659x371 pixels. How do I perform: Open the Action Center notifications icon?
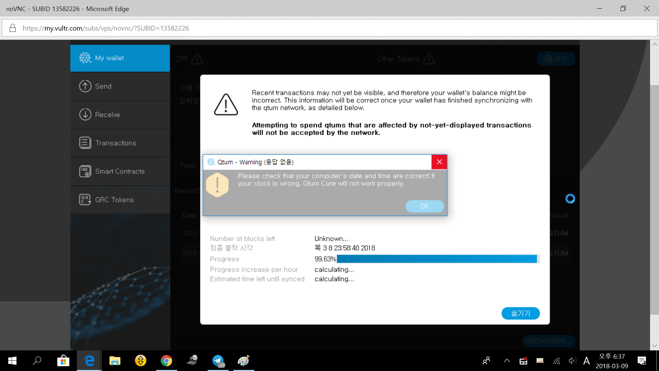642,361
